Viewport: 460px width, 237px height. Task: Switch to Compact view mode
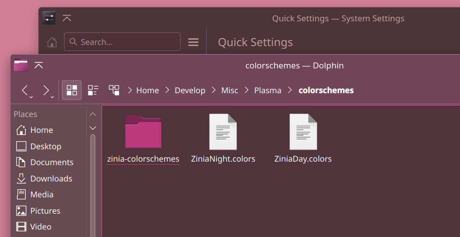[x=93, y=90]
